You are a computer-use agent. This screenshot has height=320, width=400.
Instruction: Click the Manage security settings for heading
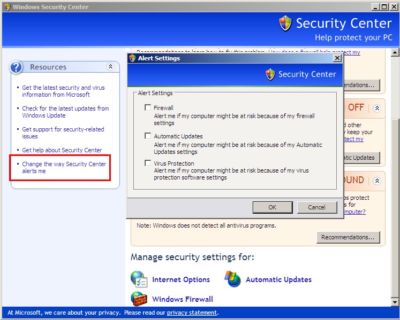(192, 257)
